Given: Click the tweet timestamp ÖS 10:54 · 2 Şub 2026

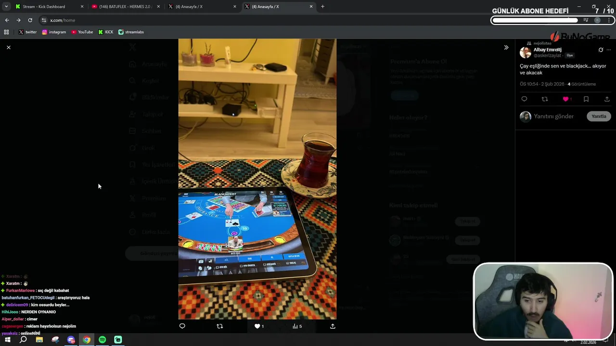Looking at the screenshot, I should pos(542,84).
